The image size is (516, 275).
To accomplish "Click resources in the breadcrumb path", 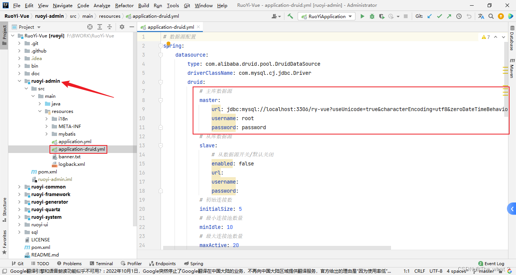I will (110, 16).
